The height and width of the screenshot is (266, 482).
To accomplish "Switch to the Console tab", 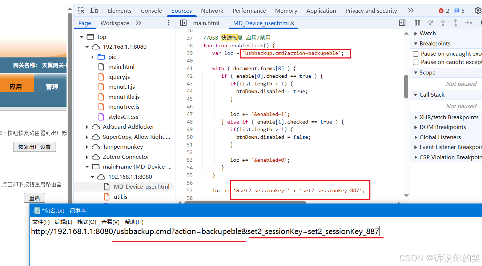I will 151,11.
